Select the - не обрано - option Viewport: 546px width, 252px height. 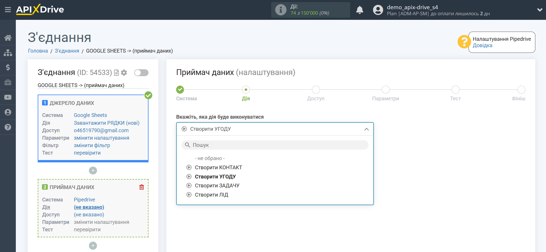pyautogui.click(x=210, y=158)
